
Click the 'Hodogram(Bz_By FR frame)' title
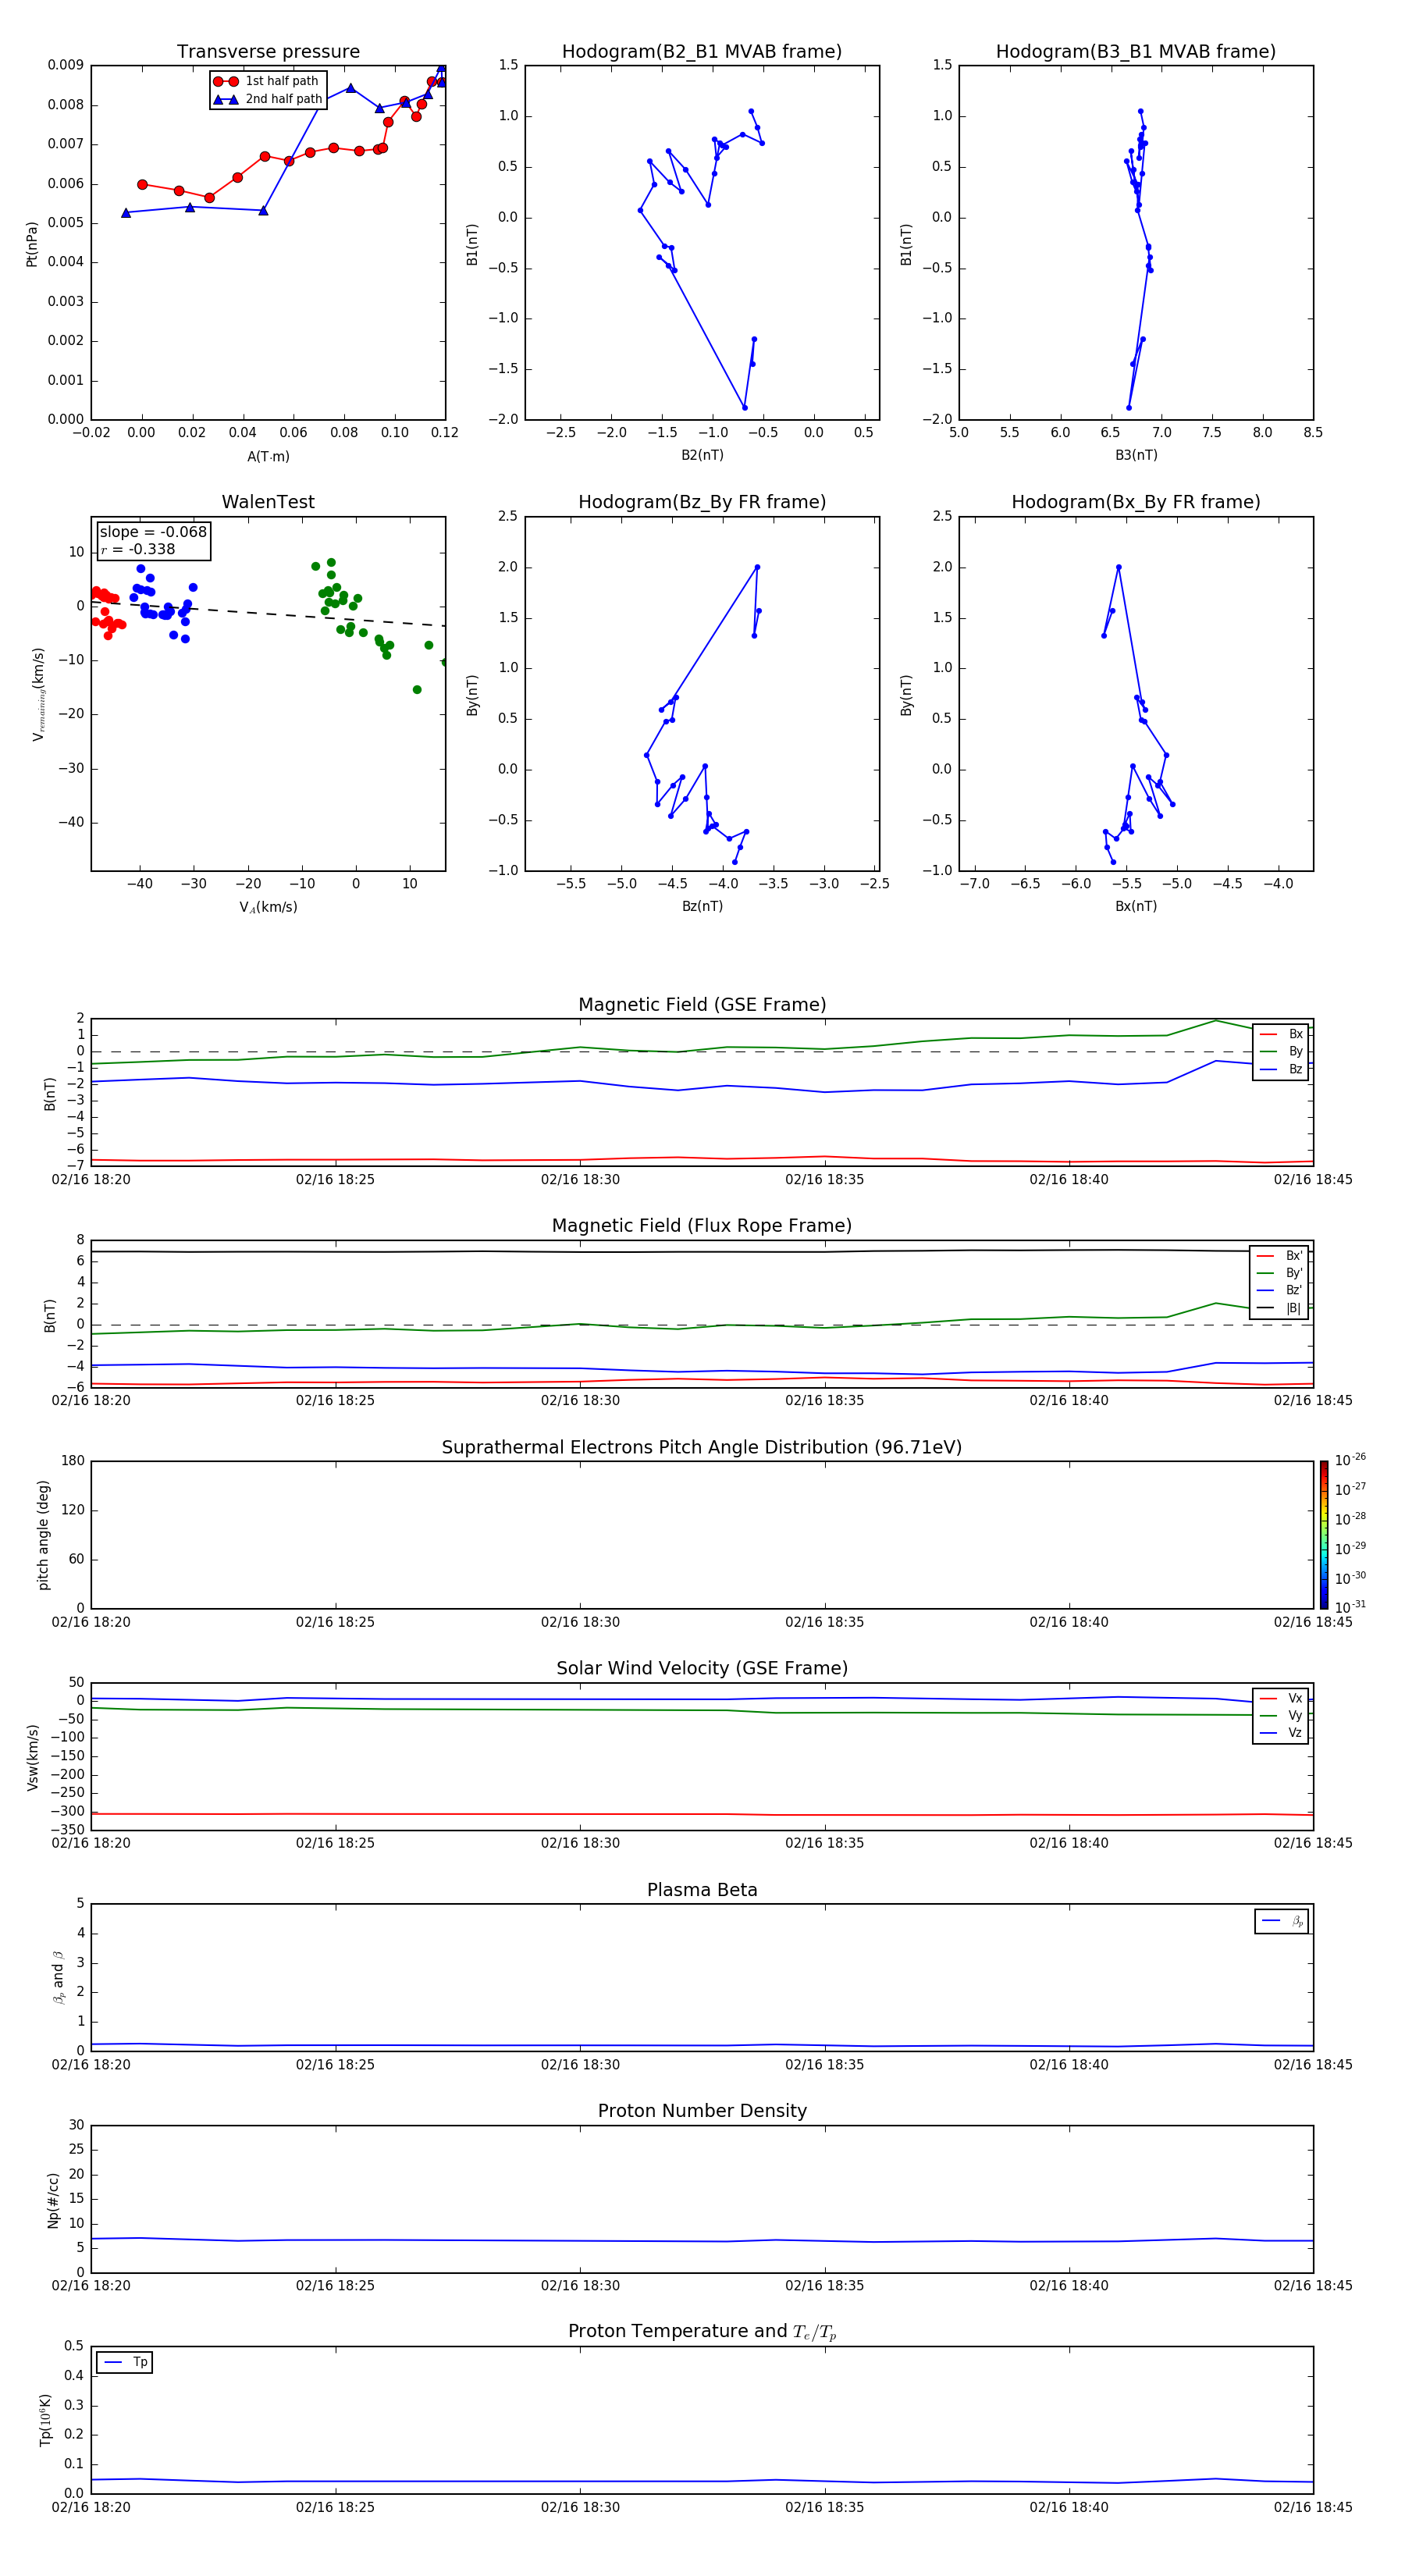(x=702, y=502)
